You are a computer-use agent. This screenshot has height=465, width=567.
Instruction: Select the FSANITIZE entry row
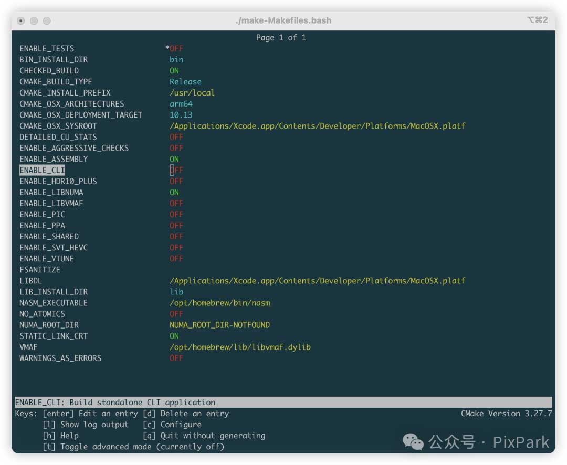pyautogui.click(x=40, y=270)
